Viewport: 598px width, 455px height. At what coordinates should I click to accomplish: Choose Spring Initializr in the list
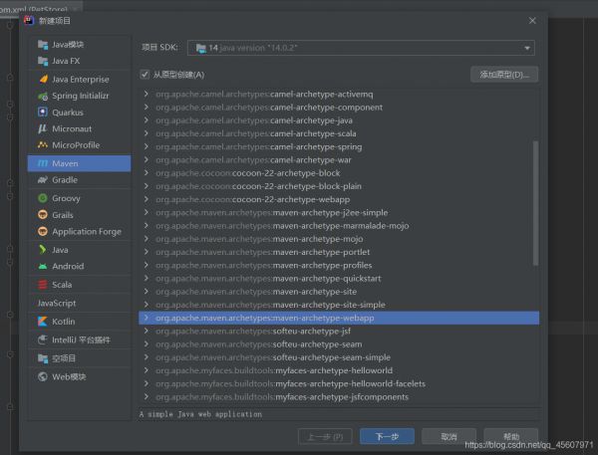point(81,96)
